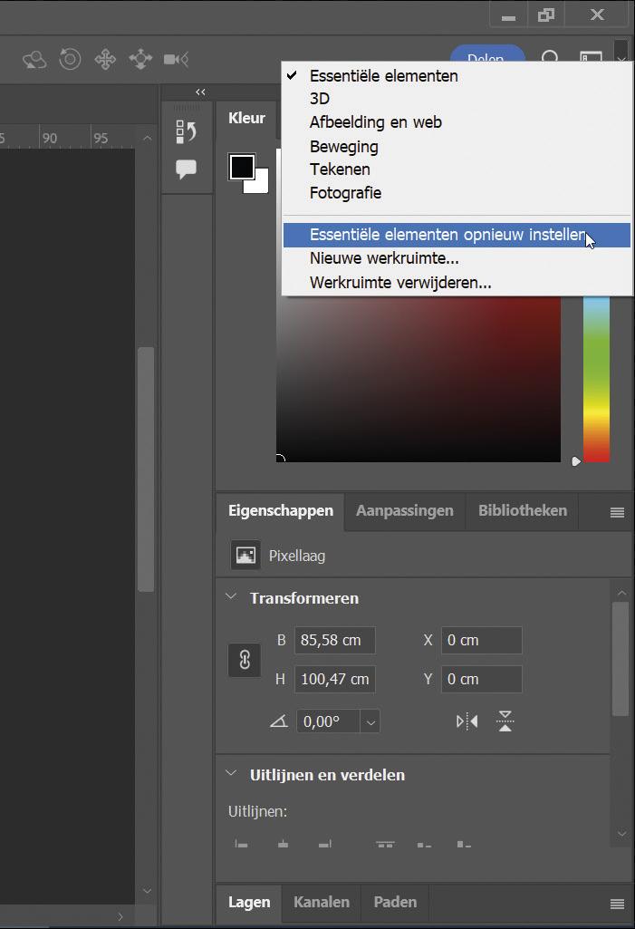Select the 3D pan arrows icon
Image resolution: width=635 pixels, height=929 pixels.
click(105, 59)
